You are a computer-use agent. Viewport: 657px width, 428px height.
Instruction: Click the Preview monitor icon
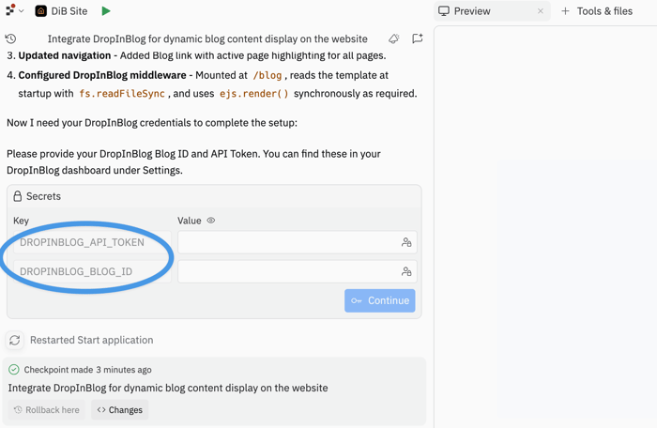(444, 11)
